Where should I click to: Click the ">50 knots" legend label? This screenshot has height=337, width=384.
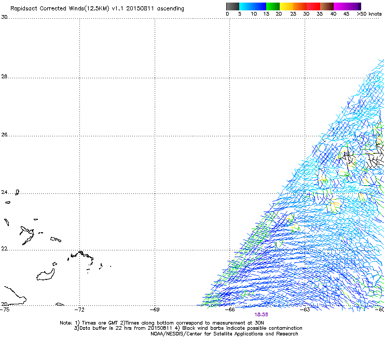369,14
